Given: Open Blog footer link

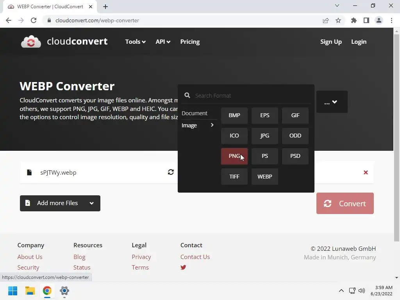Looking at the screenshot, I should (x=79, y=257).
